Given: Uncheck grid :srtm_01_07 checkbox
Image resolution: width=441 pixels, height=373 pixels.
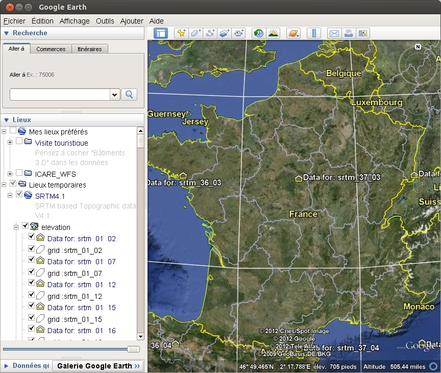Looking at the screenshot, I should point(32,271).
